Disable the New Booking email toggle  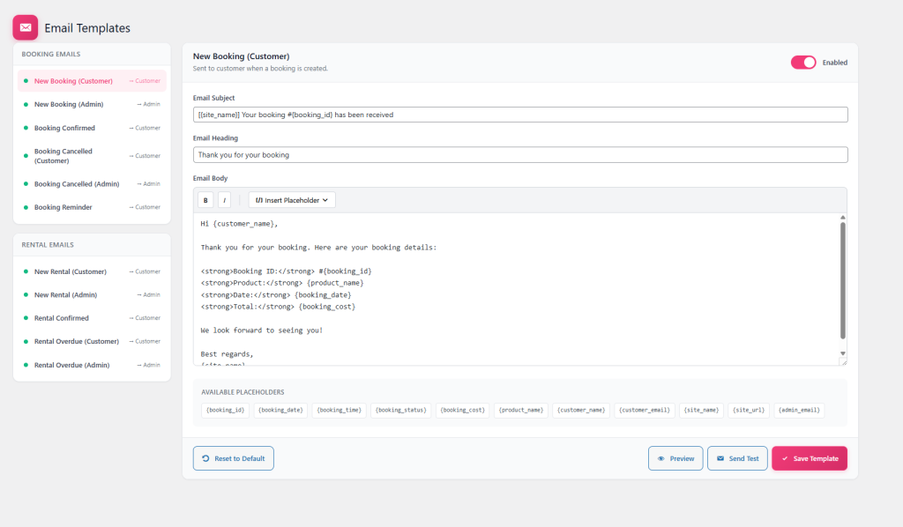[x=803, y=63]
